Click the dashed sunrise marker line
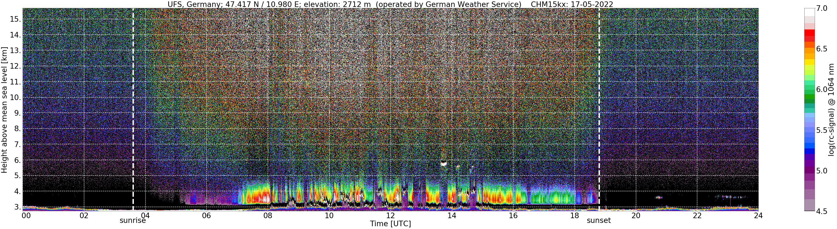This screenshot has width=837, height=229. click(x=133, y=109)
